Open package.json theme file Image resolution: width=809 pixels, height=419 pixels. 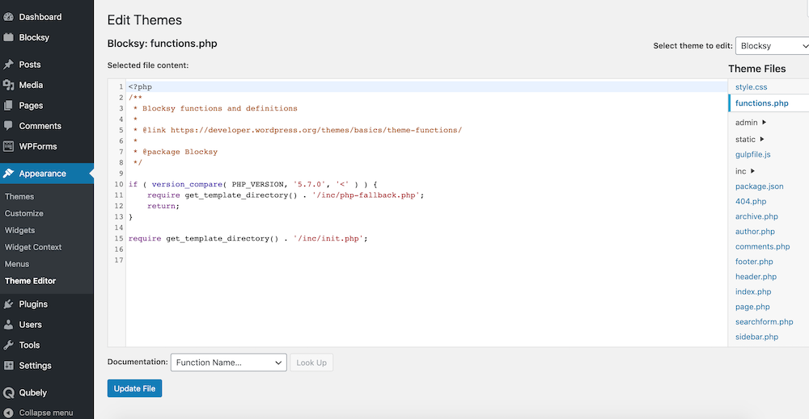pyautogui.click(x=760, y=186)
